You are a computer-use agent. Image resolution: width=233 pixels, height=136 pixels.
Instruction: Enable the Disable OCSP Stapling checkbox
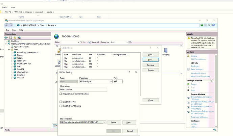[x=61, y=106]
